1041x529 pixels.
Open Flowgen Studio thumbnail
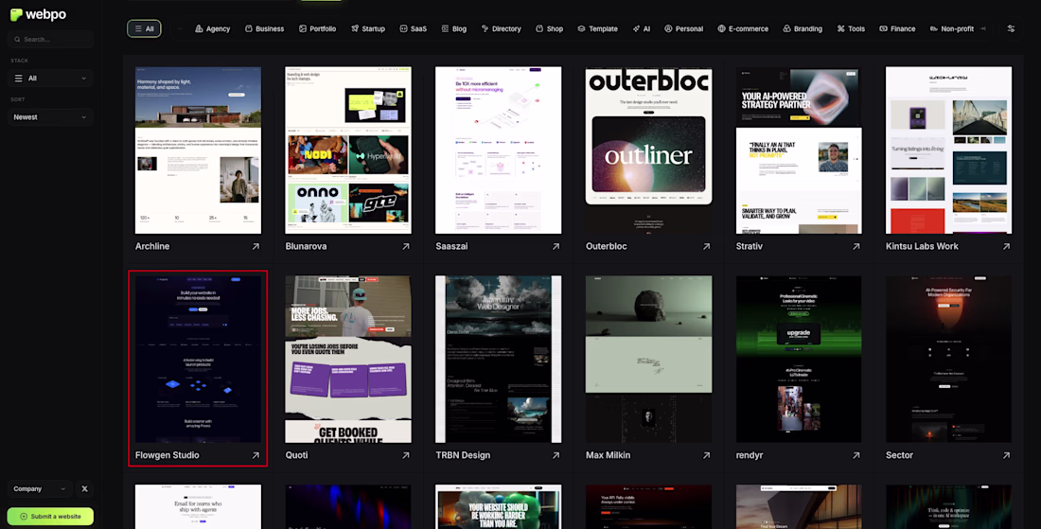click(198, 359)
